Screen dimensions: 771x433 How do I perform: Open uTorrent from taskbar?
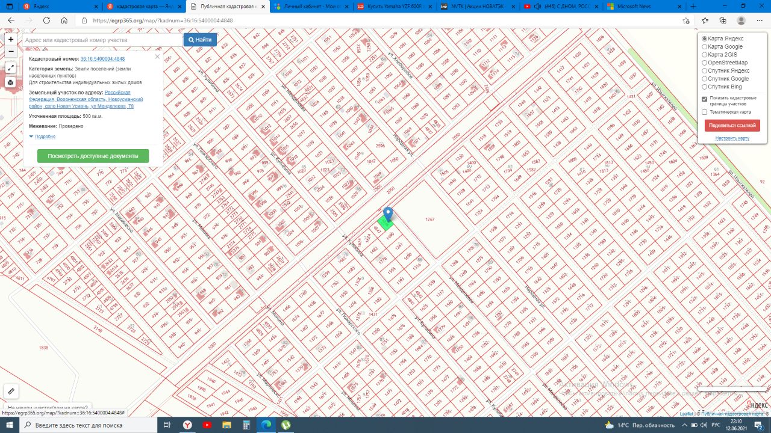tap(286, 425)
